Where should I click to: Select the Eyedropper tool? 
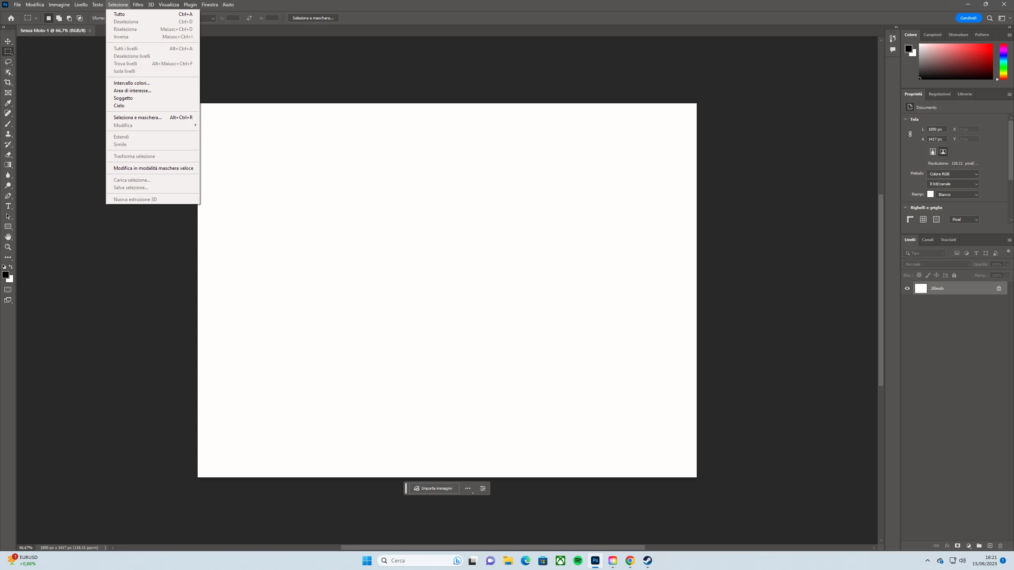click(x=8, y=103)
